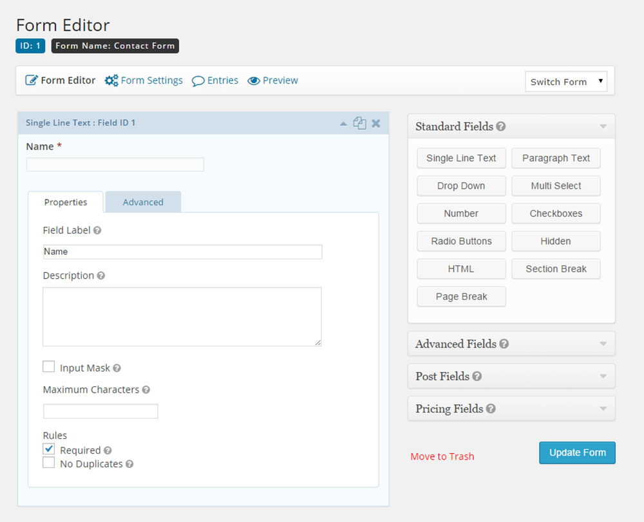Click the Description textarea resize handle
644x522 pixels.
tap(318, 342)
